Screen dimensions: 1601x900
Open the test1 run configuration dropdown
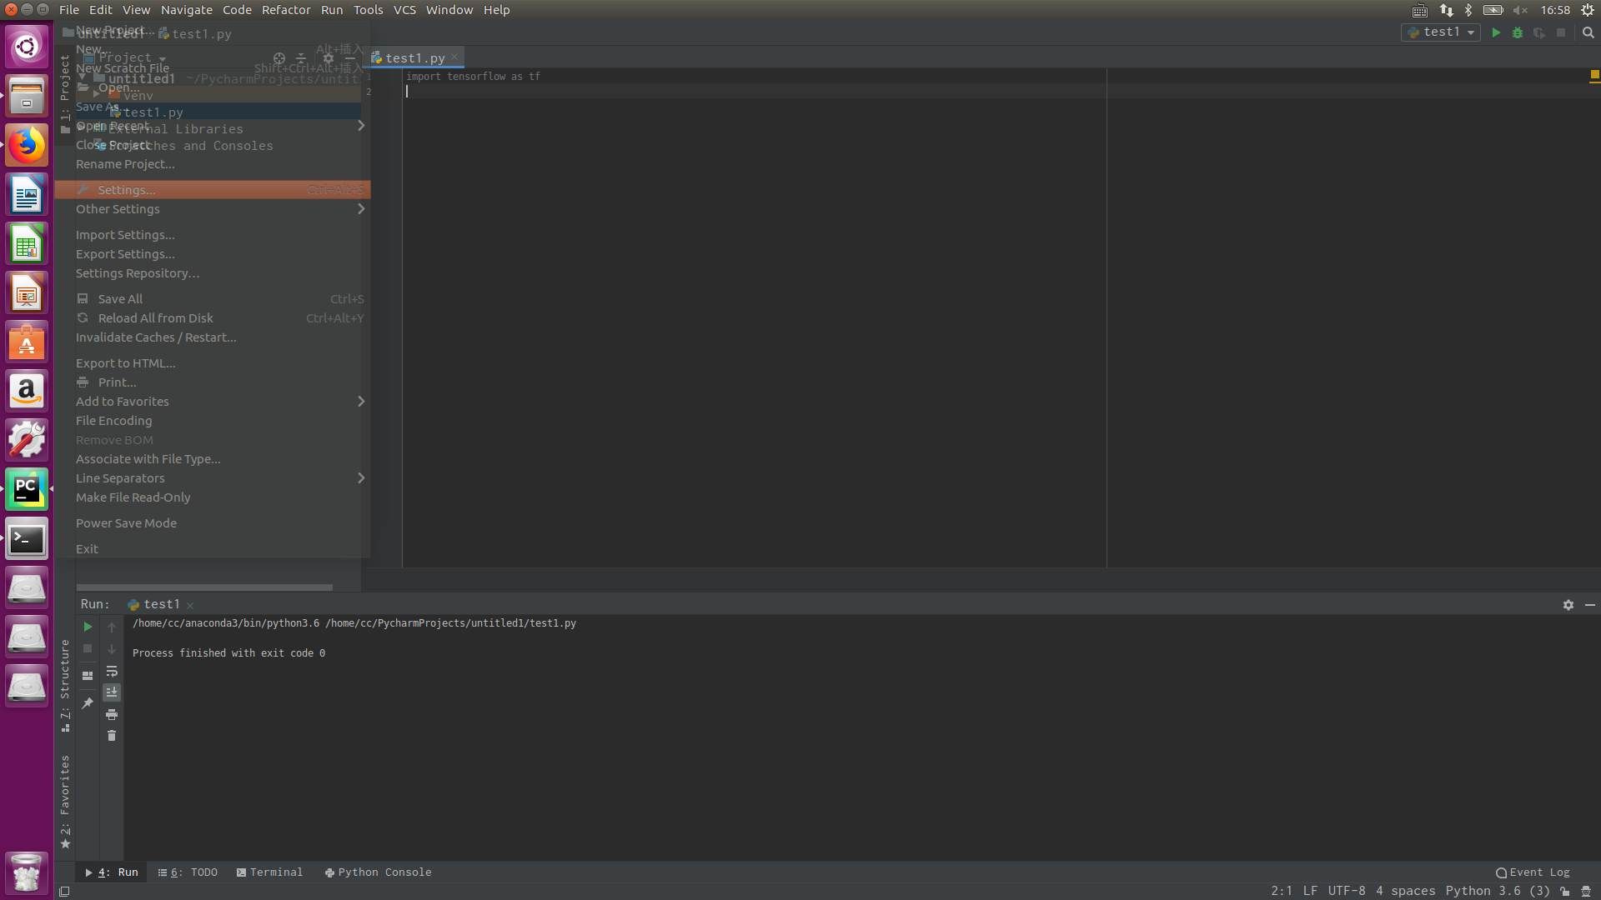click(x=1442, y=32)
